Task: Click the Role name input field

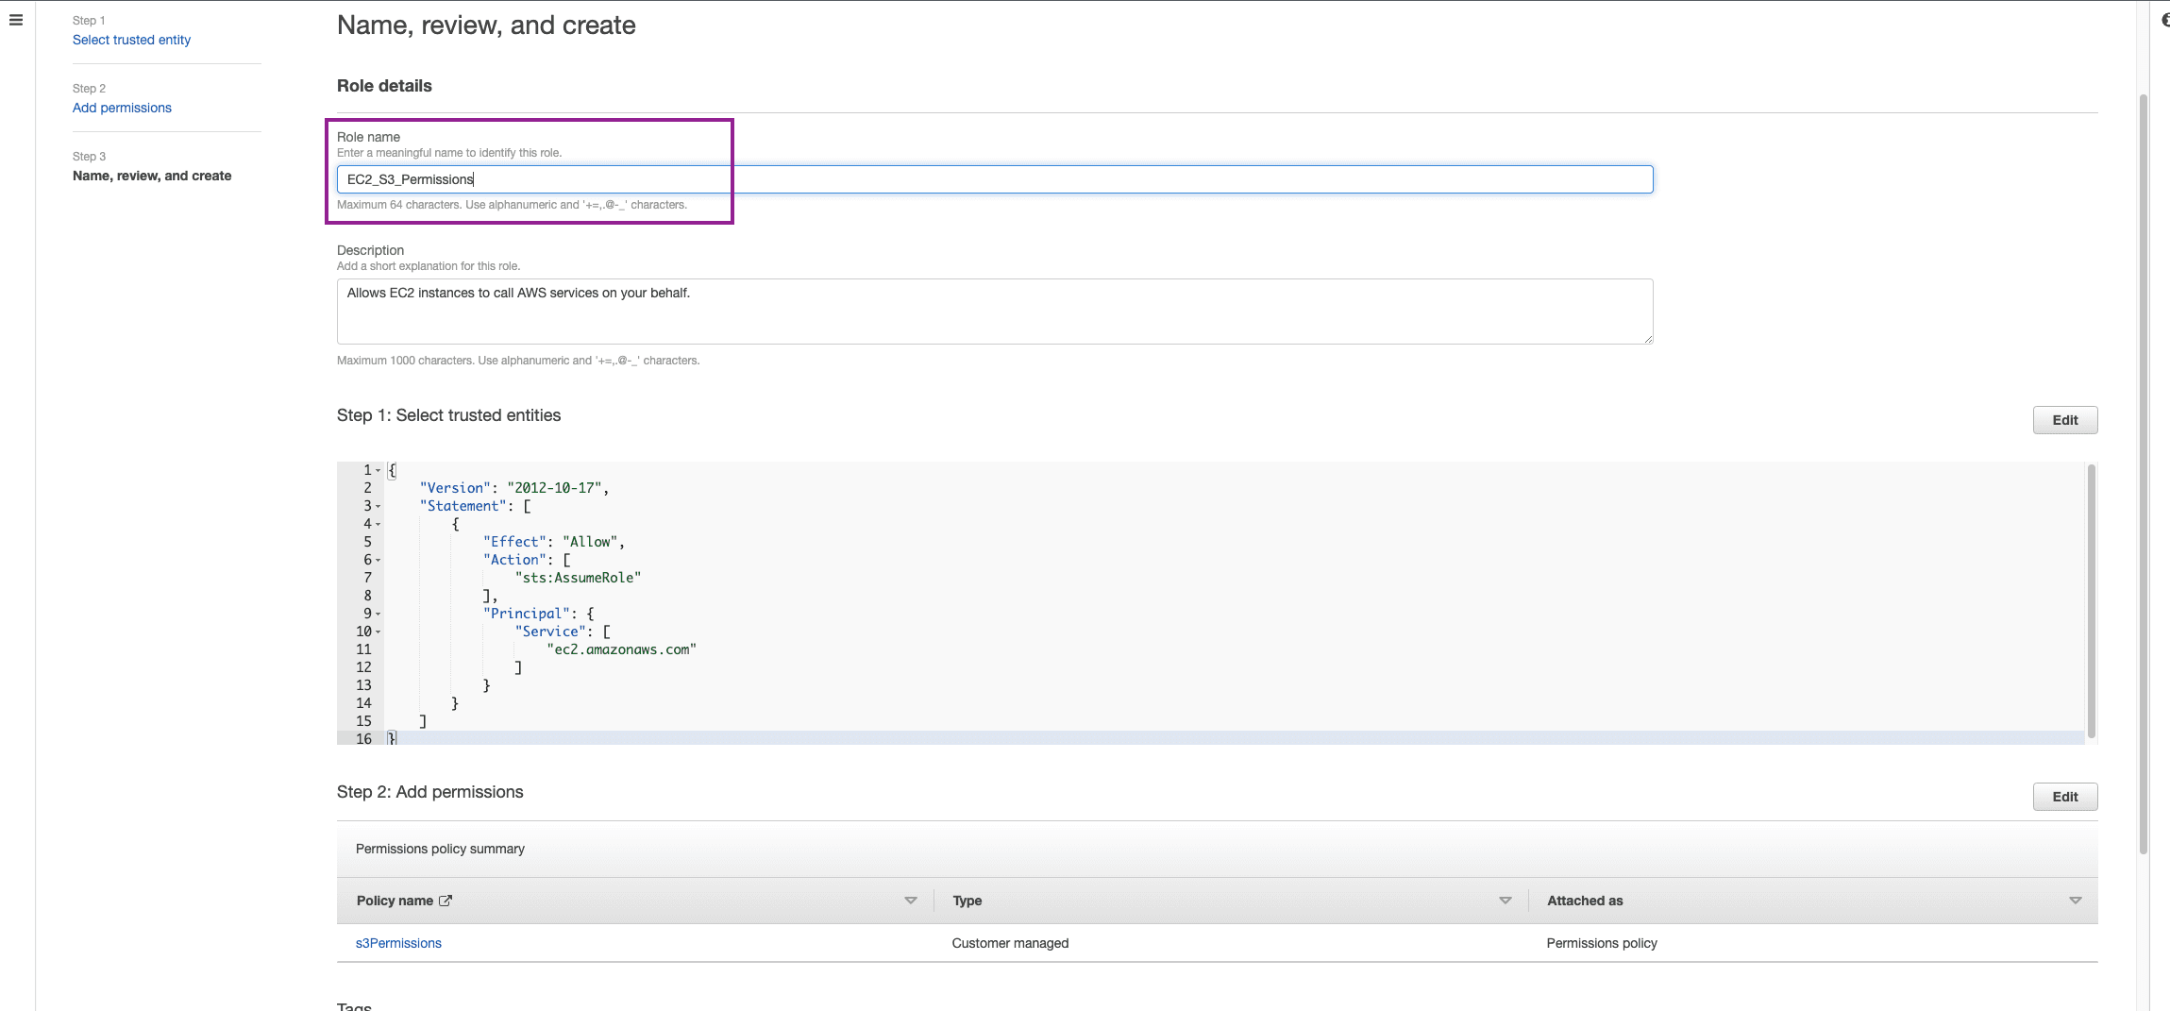Action: [994, 179]
